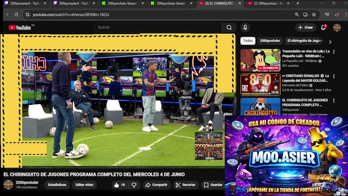Open the 200iqonAsier channel name link

coord(27,183)
